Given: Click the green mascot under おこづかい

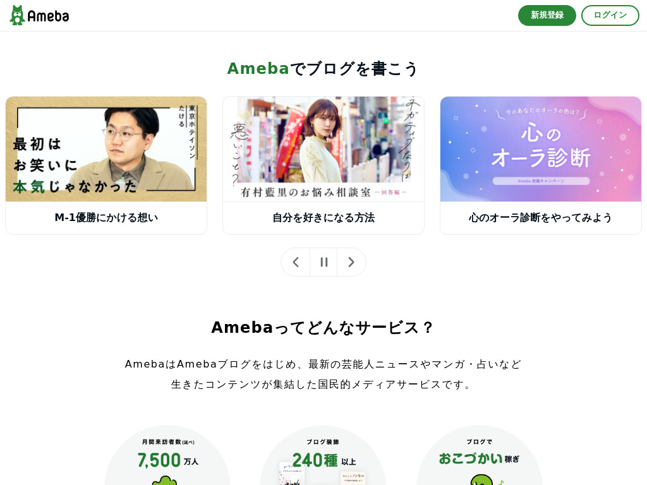Looking at the screenshot, I should tap(482, 480).
